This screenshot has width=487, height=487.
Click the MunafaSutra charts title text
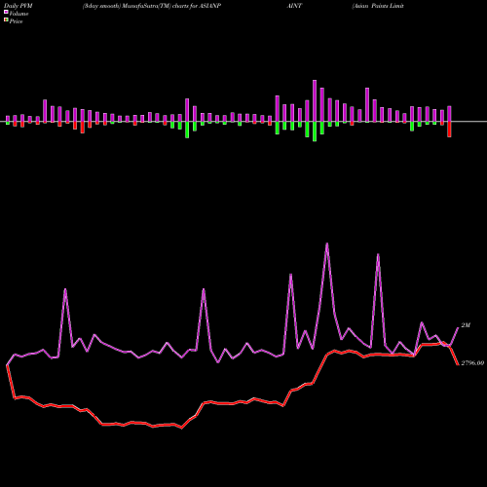point(152,6)
